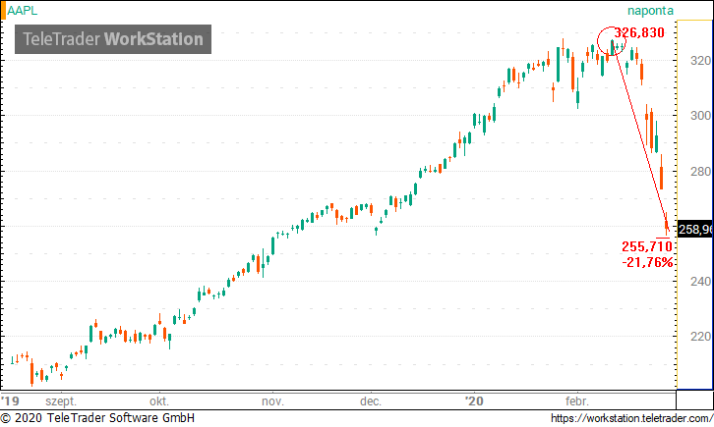Click the 320 price axis label
This screenshot has width=714, height=427.
[x=700, y=61]
